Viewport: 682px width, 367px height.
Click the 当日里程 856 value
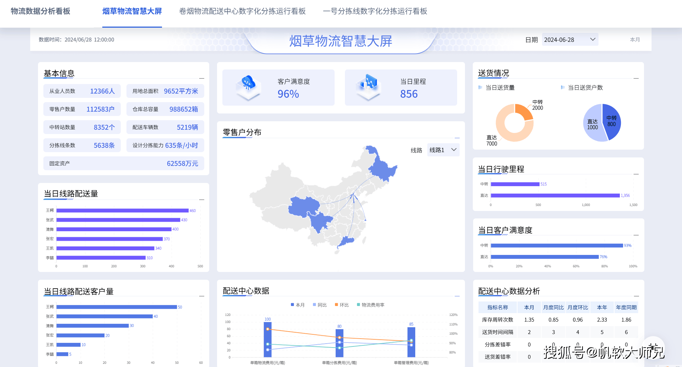(409, 94)
